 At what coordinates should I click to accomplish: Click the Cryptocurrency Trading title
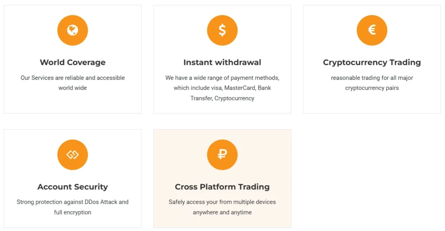pos(372,62)
